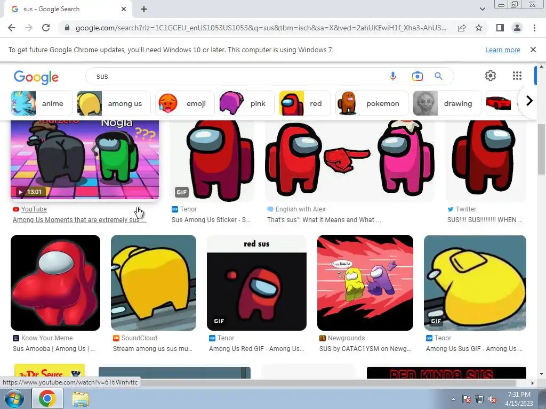Open the Chrome profile avatar
The height and width of the screenshot is (409, 546).
point(517,28)
